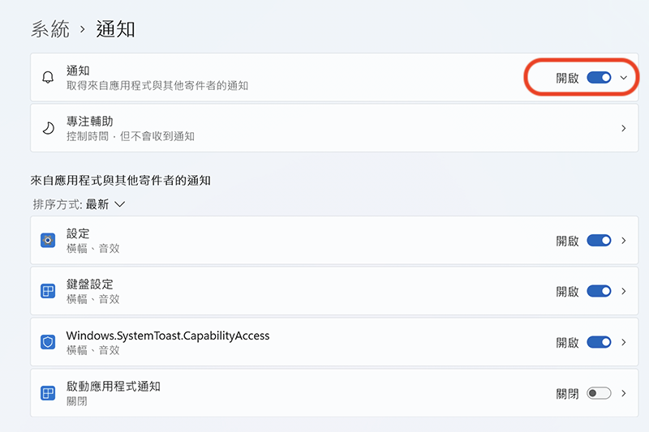The image size is (649, 432).
Task: Open the 專注輔助 settings row
Action: (x=324, y=128)
